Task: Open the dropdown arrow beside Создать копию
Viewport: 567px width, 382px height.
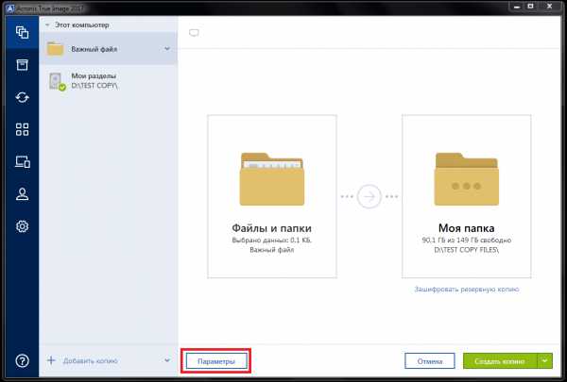Action: click(x=544, y=360)
